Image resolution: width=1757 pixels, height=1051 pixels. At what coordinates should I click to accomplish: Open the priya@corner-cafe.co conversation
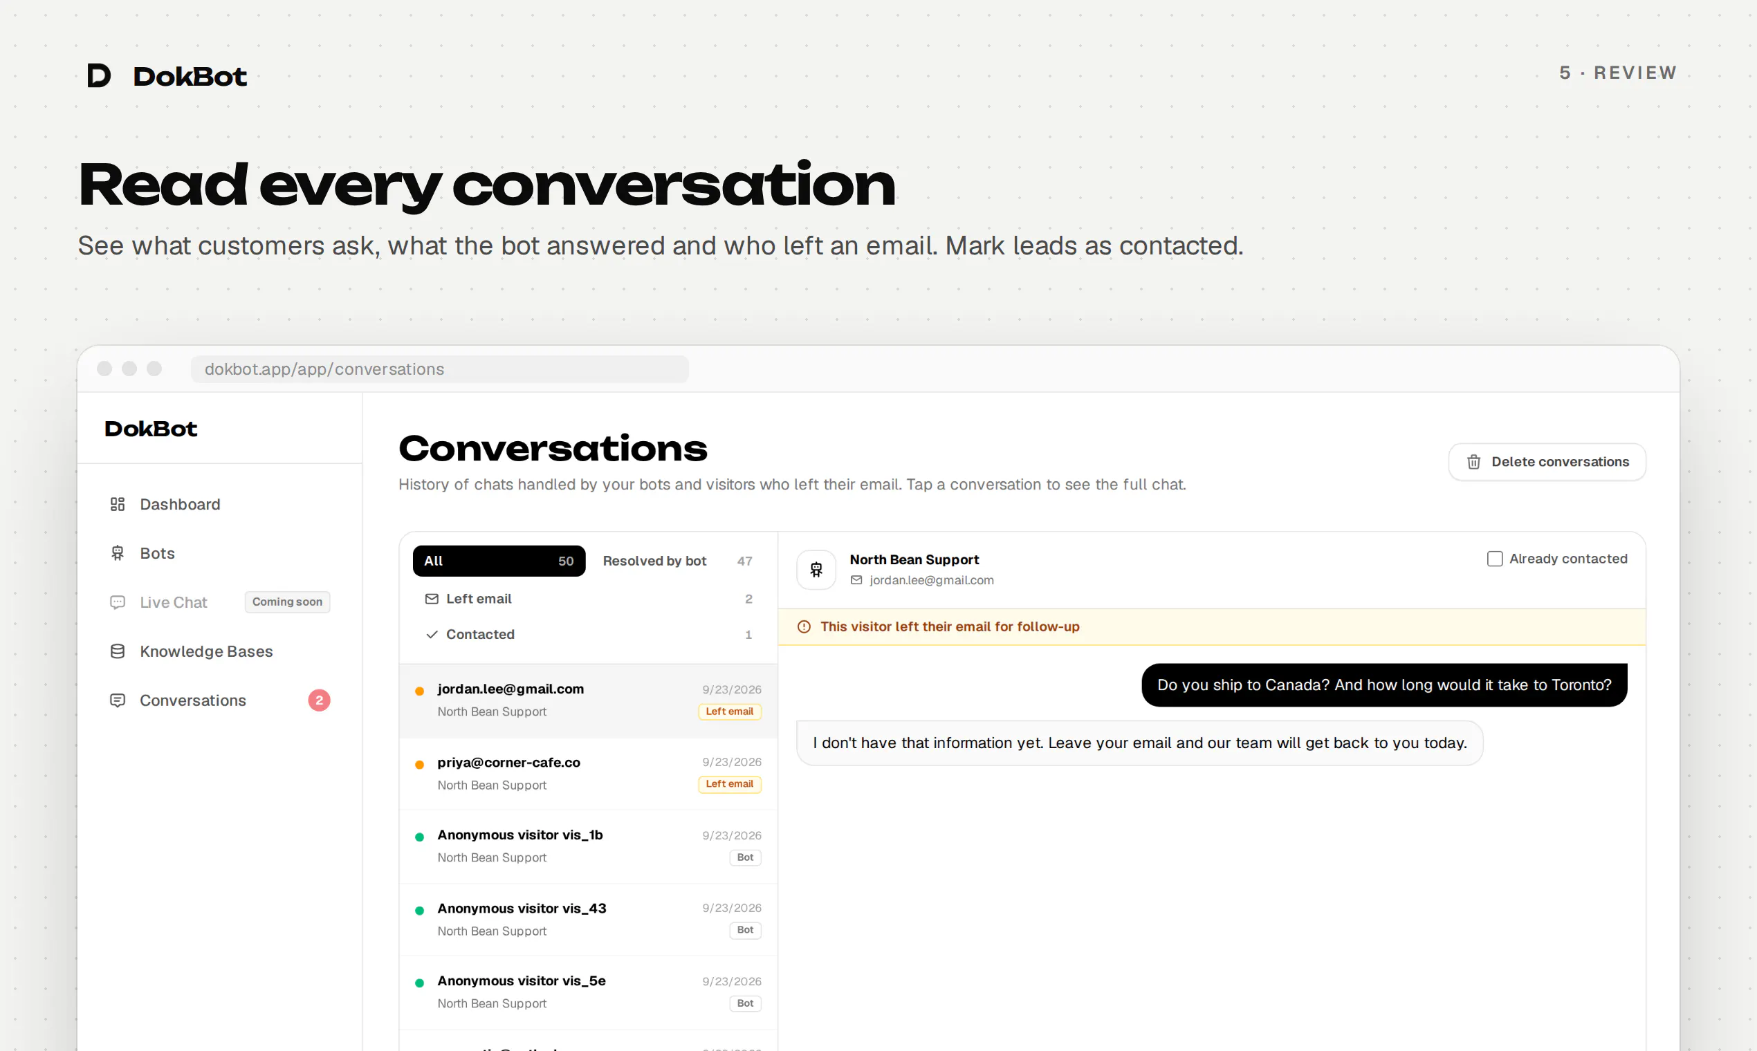point(588,773)
